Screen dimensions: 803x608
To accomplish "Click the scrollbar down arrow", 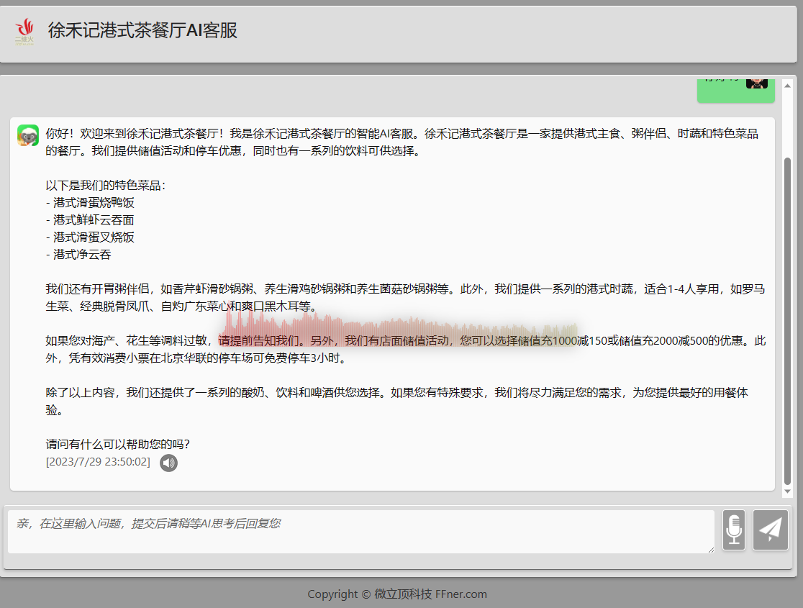I will point(787,491).
